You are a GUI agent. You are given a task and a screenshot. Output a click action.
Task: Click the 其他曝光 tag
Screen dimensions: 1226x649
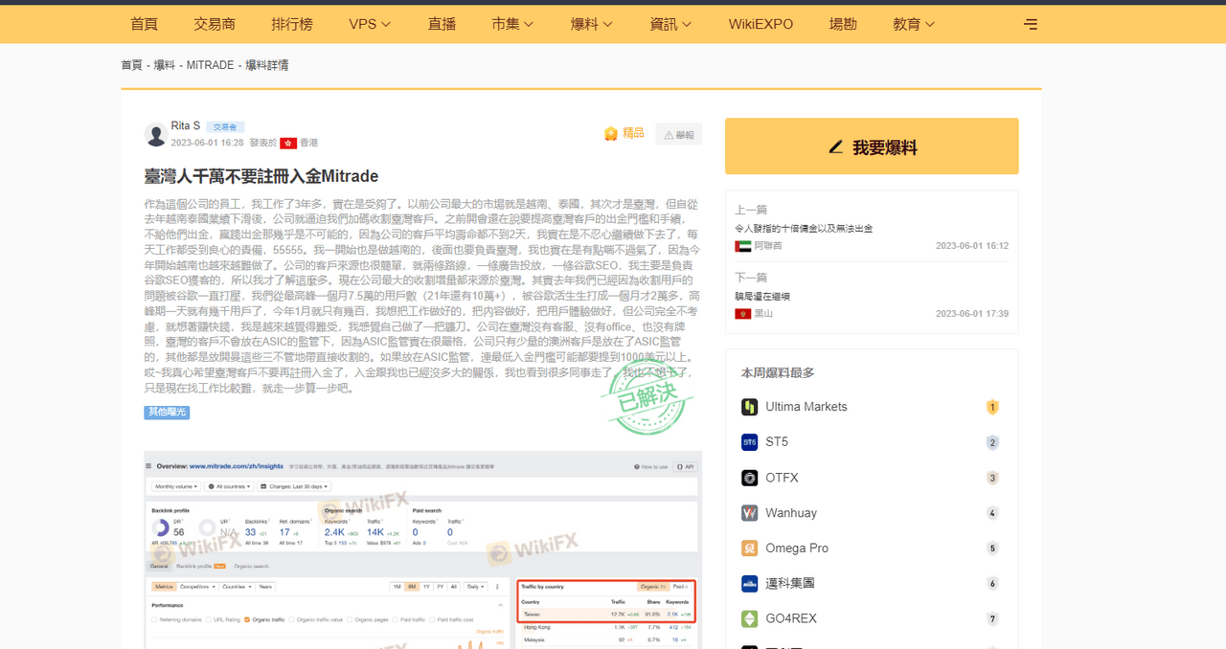point(167,413)
